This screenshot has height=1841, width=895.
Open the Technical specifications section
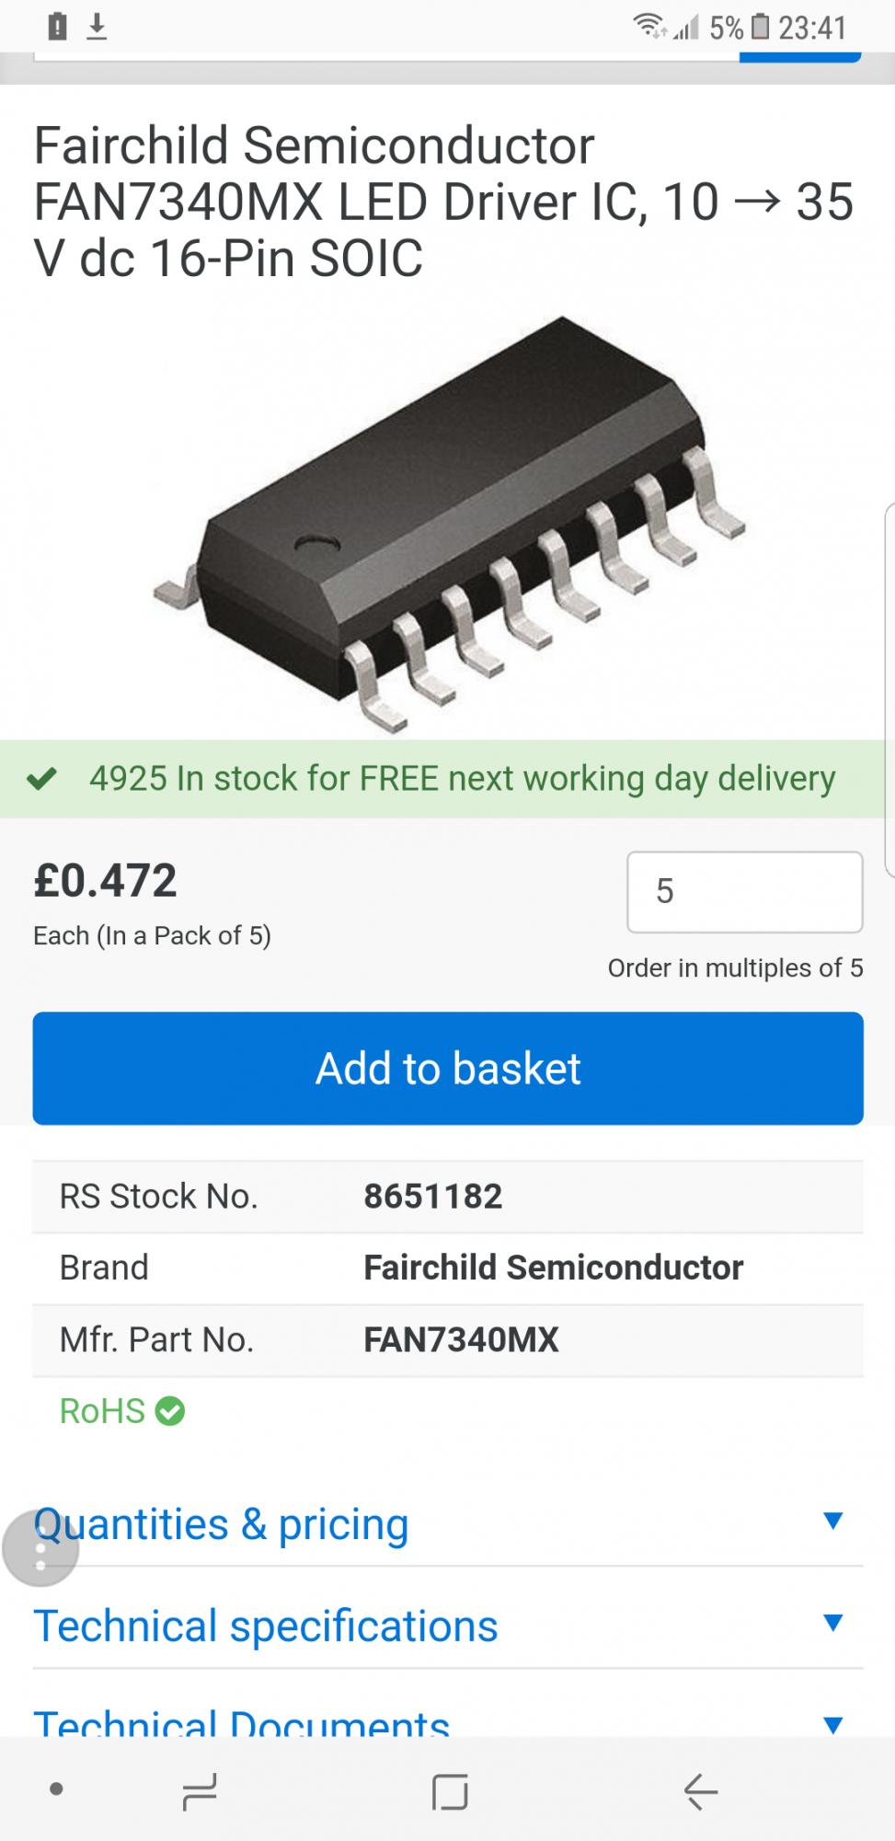[x=265, y=1627]
